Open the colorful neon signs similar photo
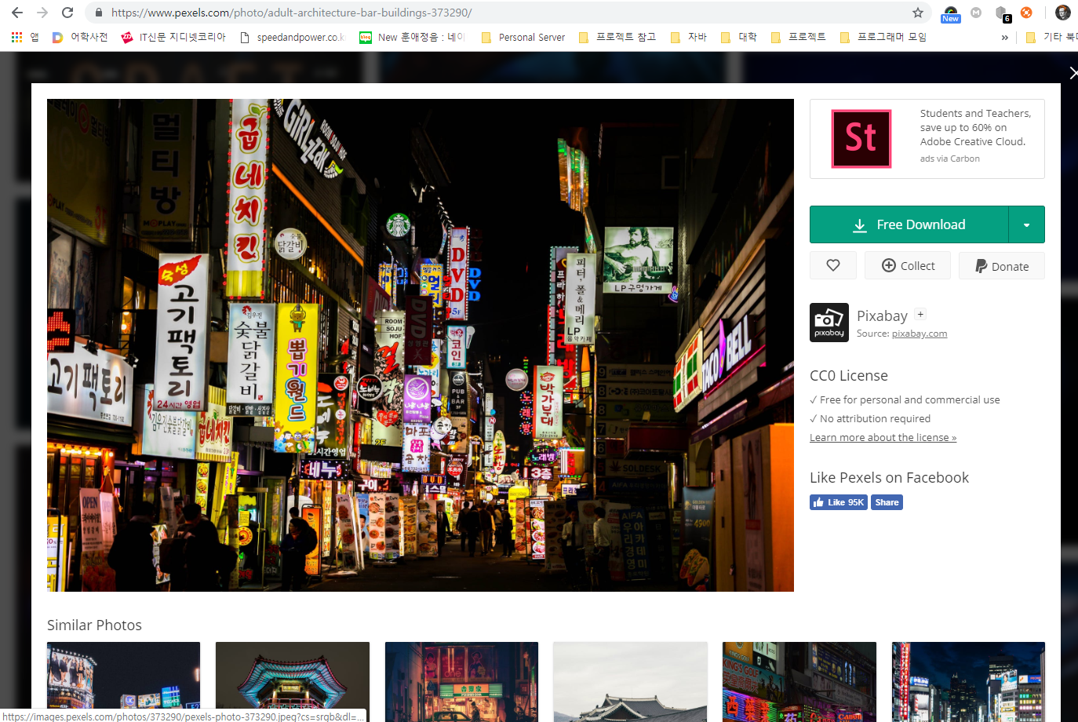 coord(799,682)
